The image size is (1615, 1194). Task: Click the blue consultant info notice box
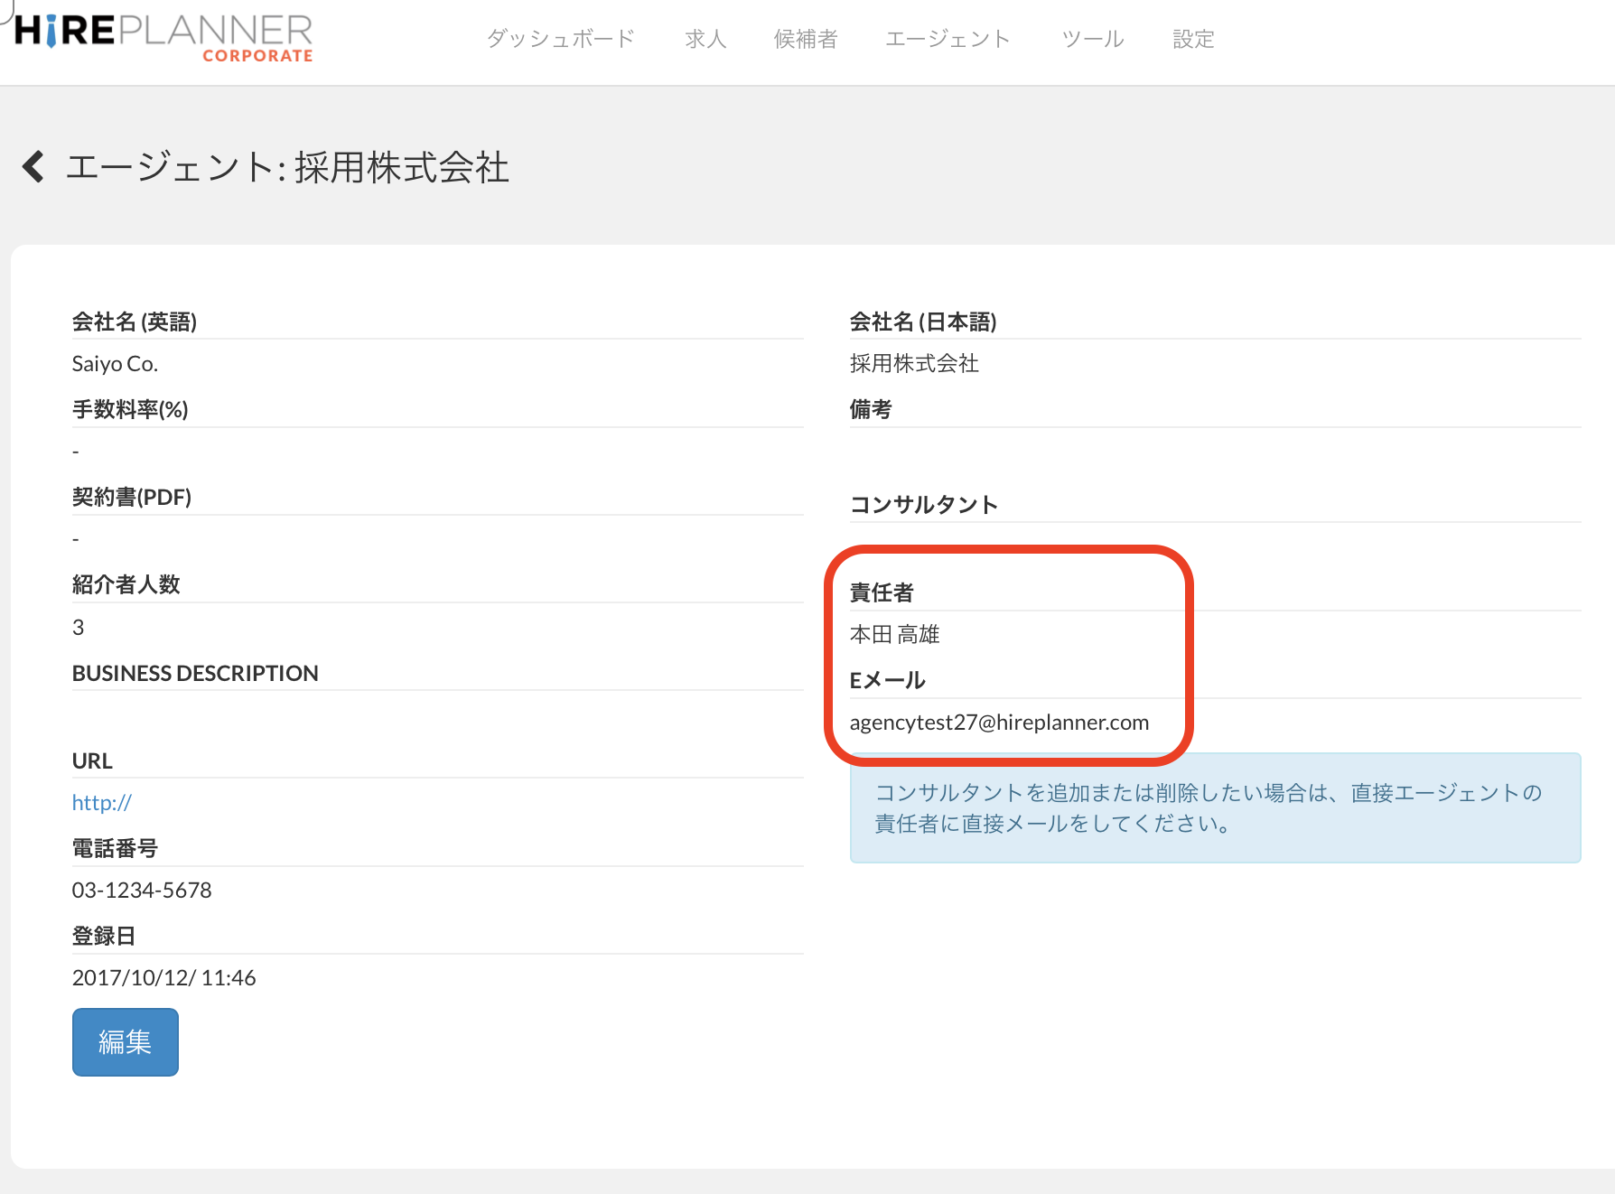coord(1215,808)
